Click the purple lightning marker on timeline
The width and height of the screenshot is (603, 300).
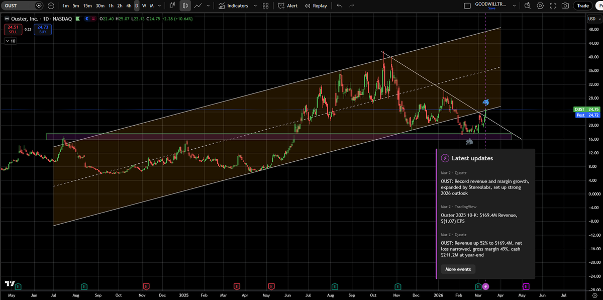point(485,286)
